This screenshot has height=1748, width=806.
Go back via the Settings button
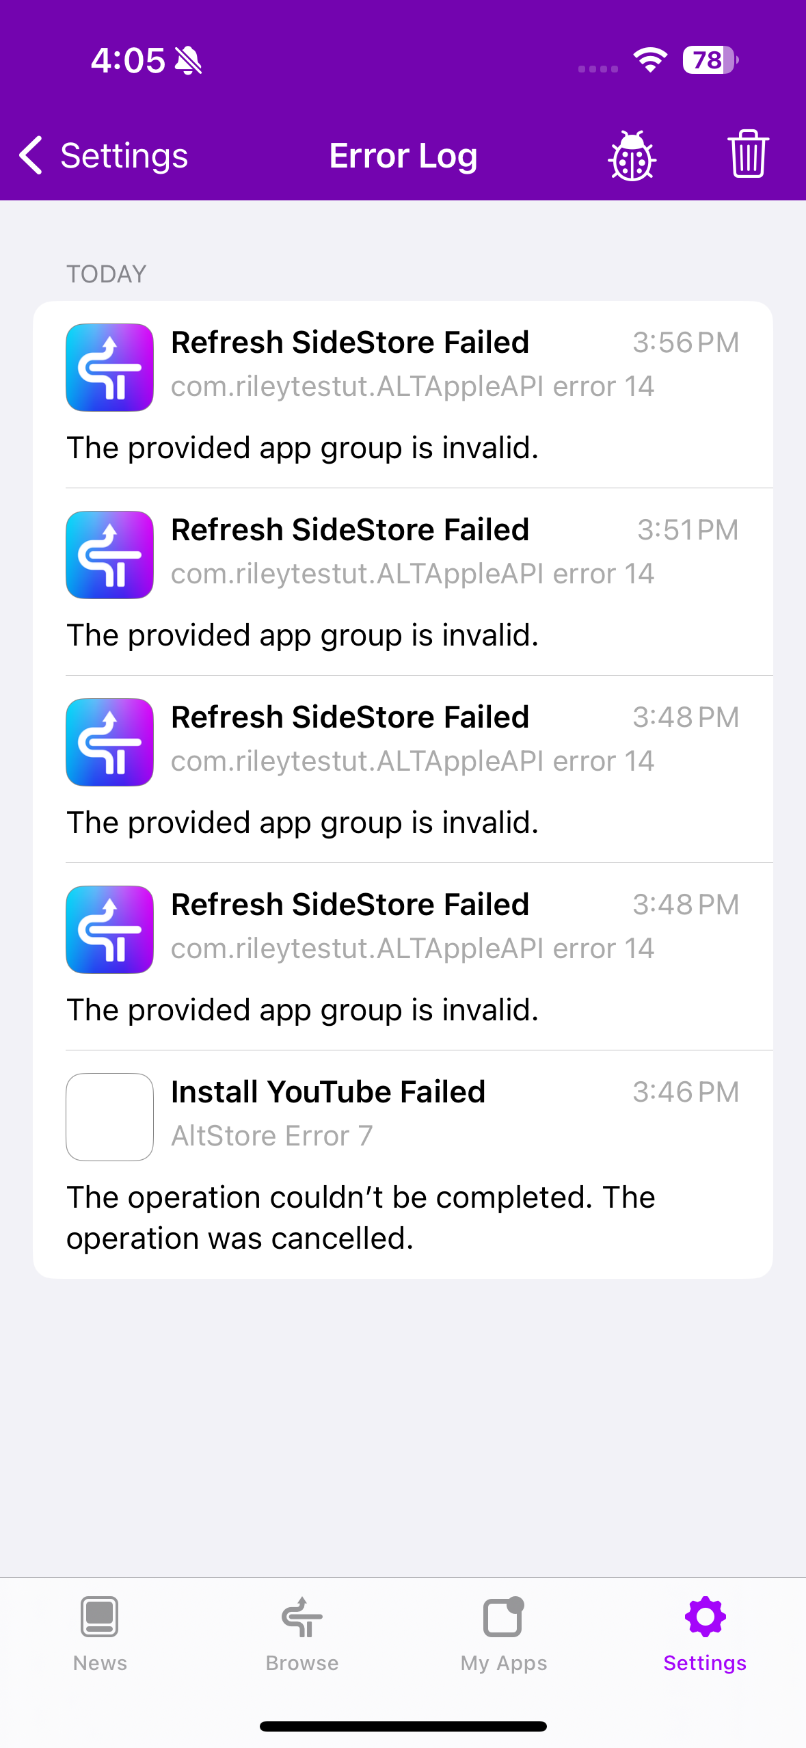(124, 155)
